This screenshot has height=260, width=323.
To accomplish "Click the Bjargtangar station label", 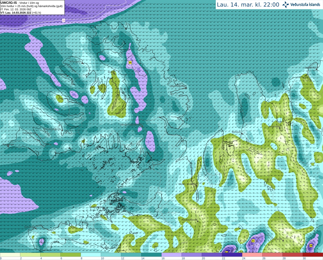I will (x=8, y=144).
